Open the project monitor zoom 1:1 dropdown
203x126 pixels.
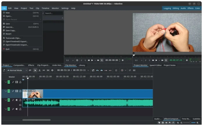138,60
